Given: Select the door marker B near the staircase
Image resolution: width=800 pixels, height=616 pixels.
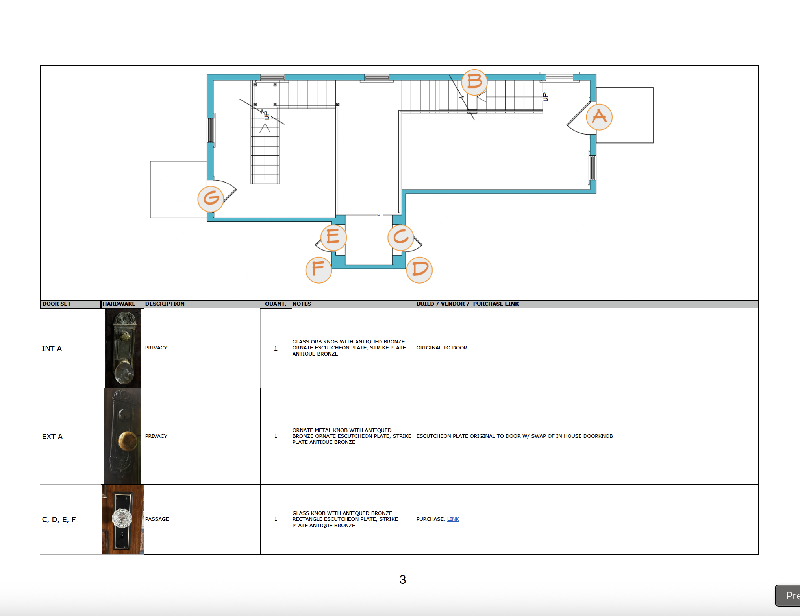Looking at the screenshot, I should pyautogui.click(x=475, y=81).
